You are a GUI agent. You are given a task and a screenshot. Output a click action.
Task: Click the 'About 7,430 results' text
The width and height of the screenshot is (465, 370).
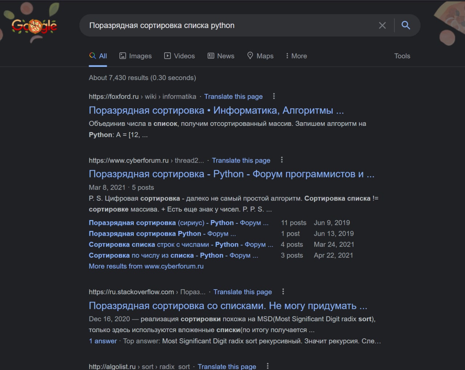tap(142, 78)
